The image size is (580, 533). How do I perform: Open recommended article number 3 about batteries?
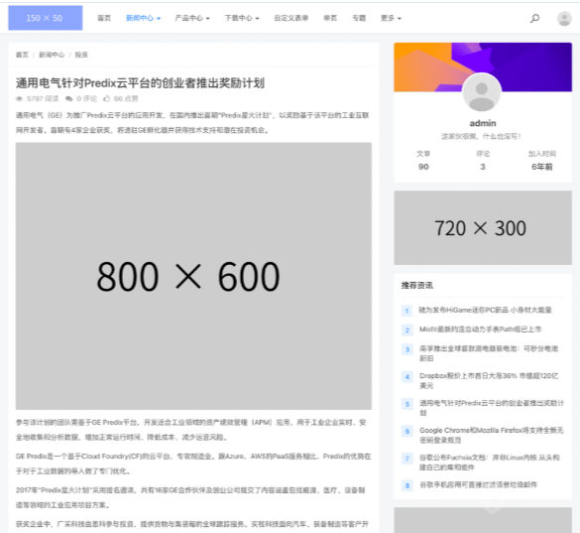pos(489,353)
